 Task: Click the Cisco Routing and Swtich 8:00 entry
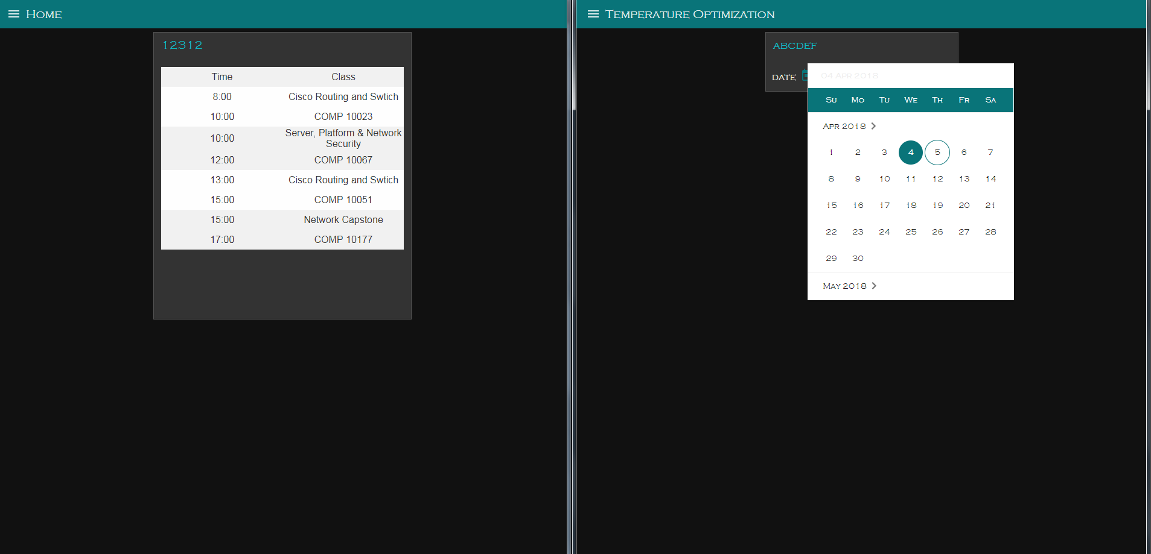343,96
